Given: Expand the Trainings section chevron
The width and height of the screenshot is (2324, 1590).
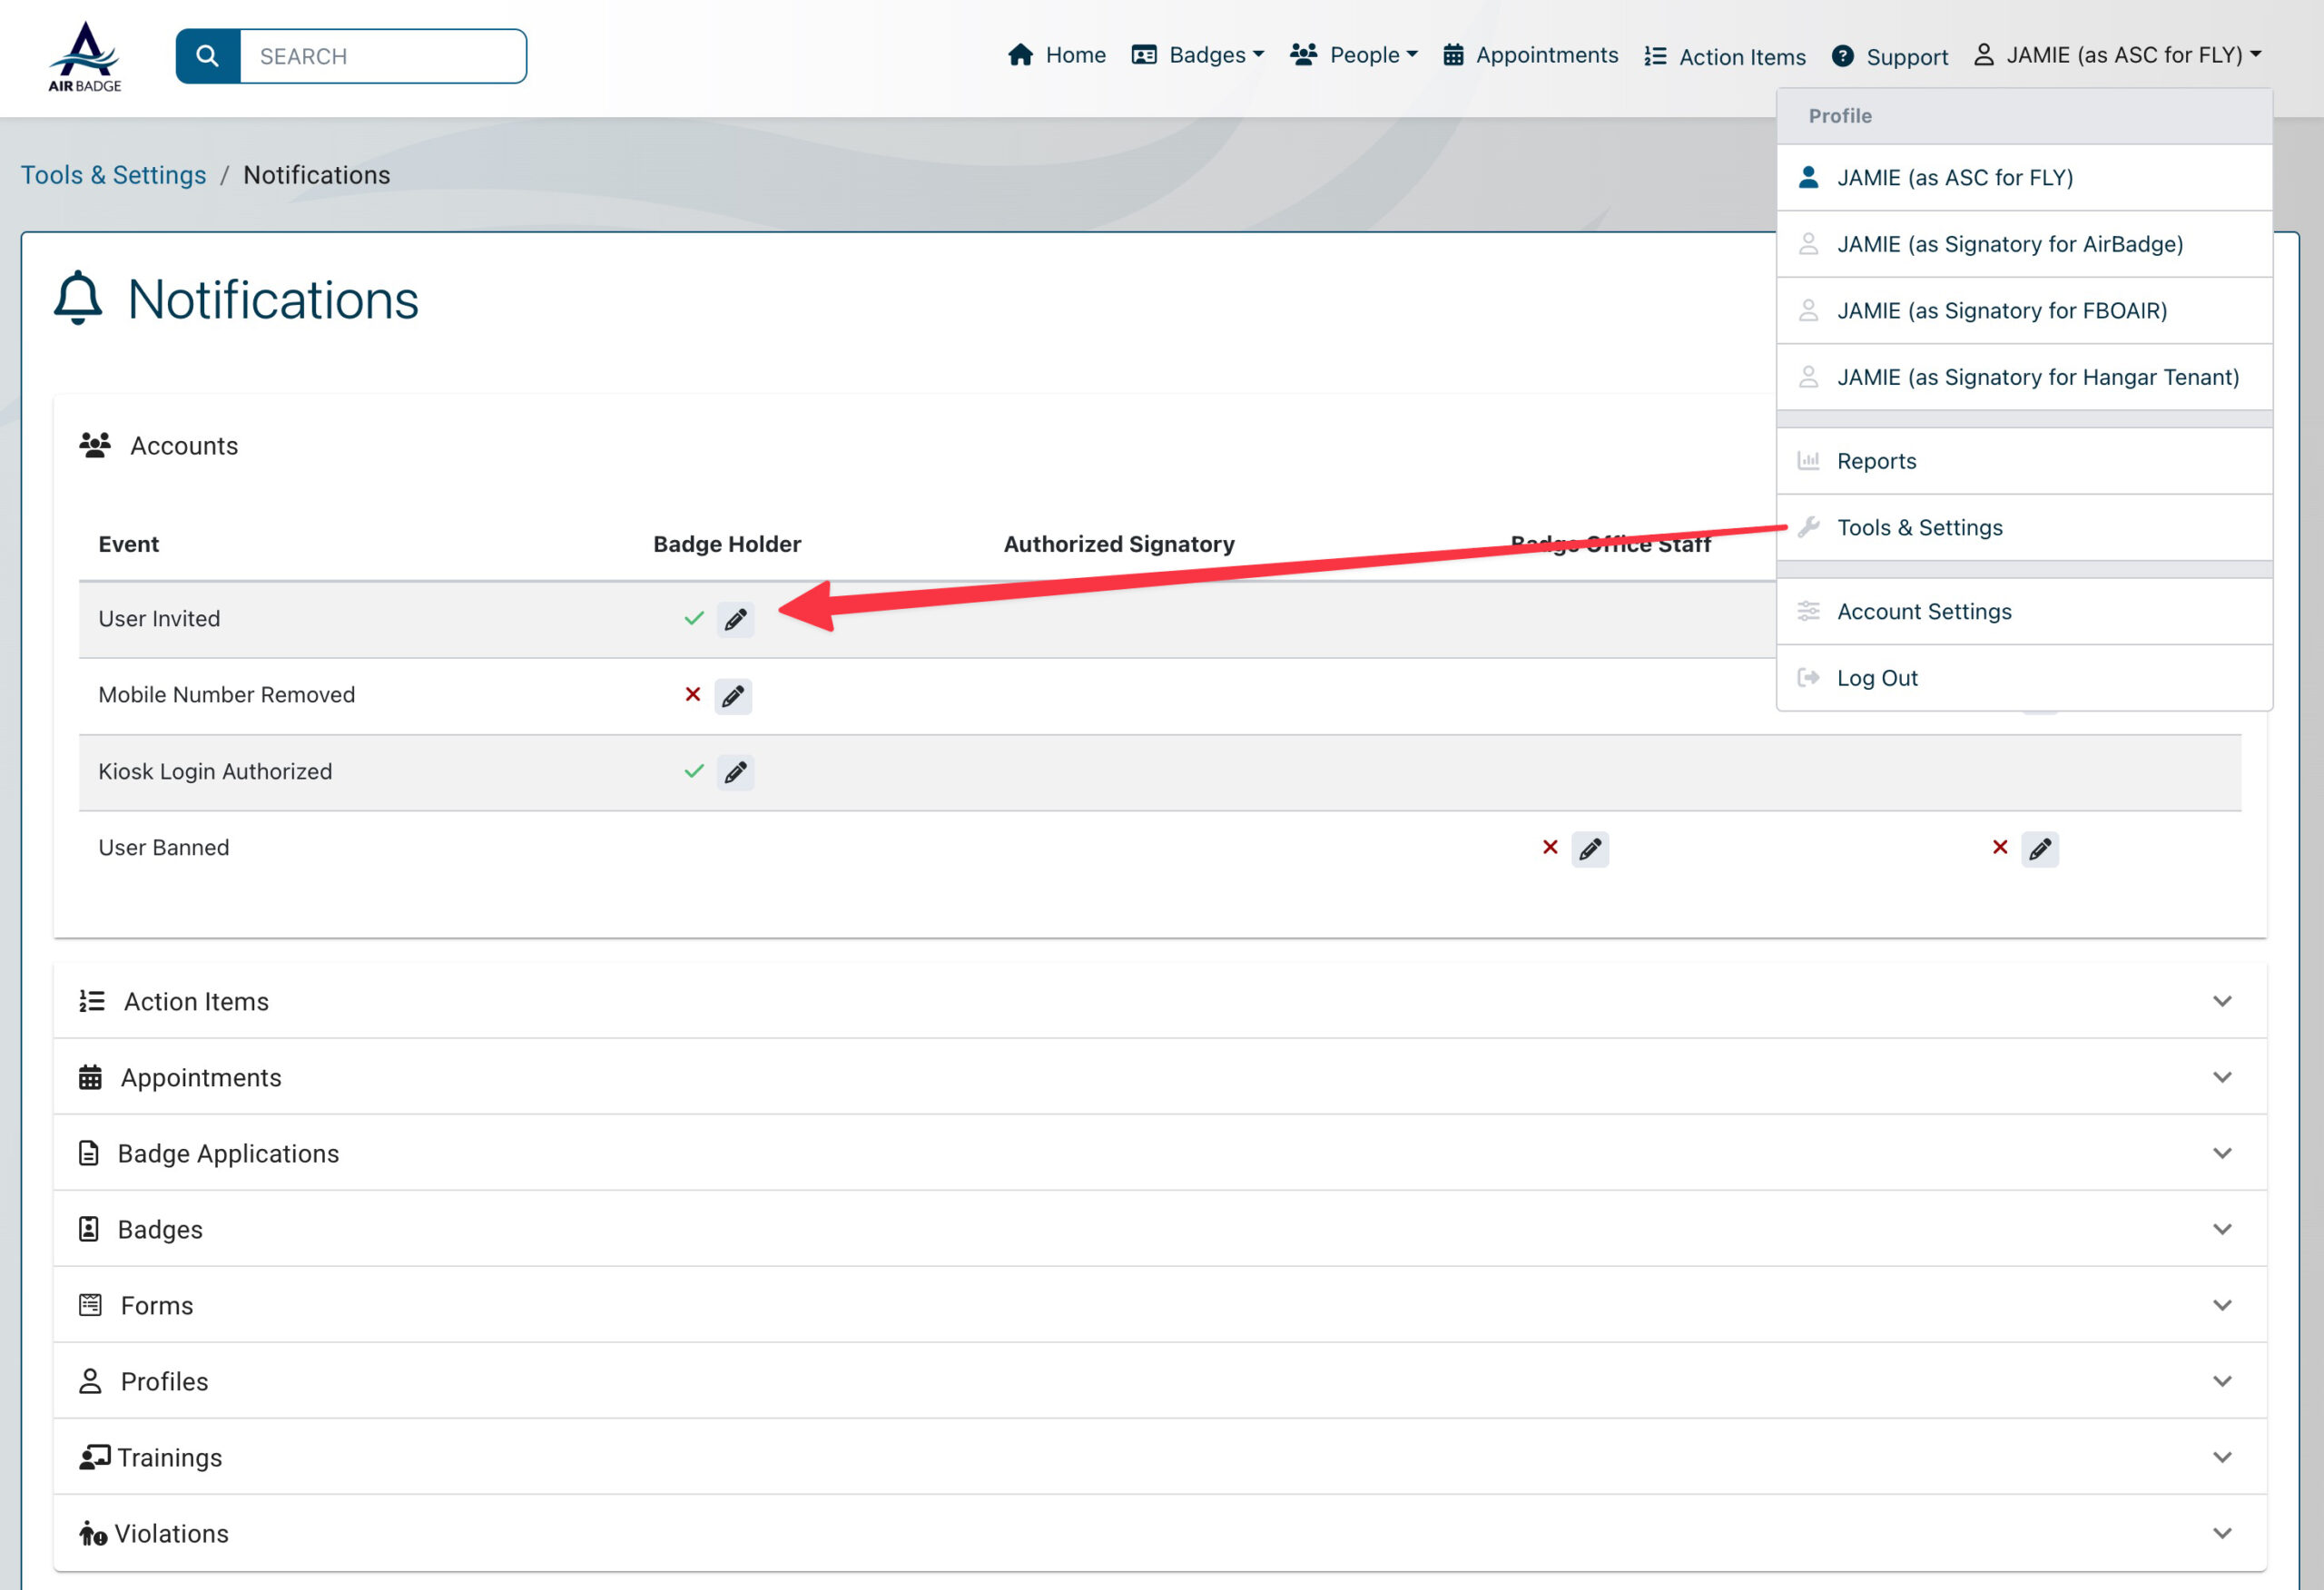Looking at the screenshot, I should pyautogui.click(x=2221, y=1457).
